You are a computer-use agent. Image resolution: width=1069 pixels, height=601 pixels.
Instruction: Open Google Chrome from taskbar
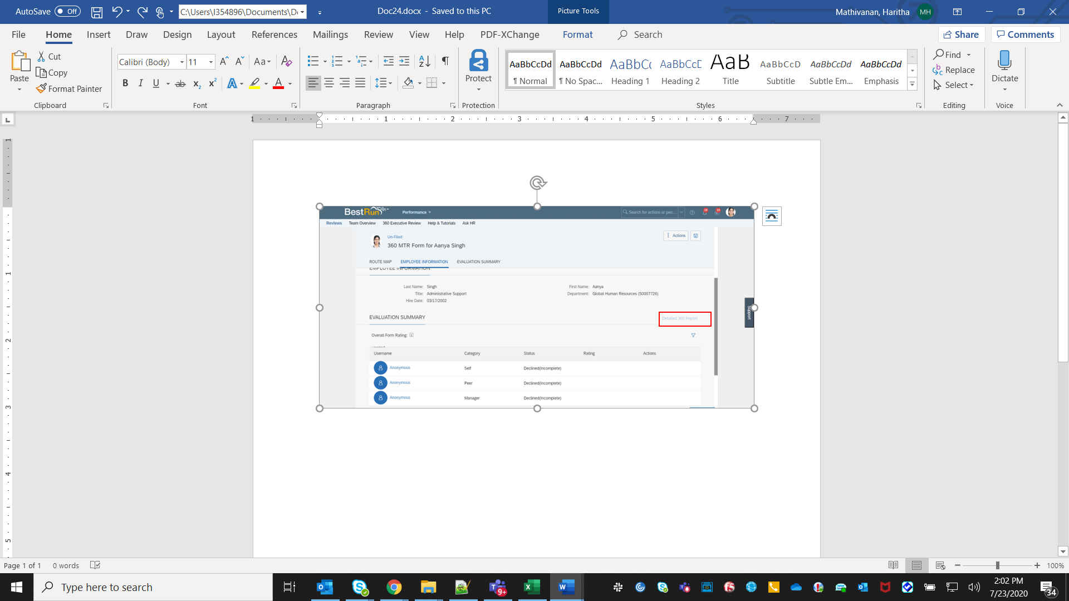point(394,587)
